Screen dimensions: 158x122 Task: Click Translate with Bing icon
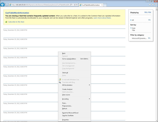click(60, 82)
